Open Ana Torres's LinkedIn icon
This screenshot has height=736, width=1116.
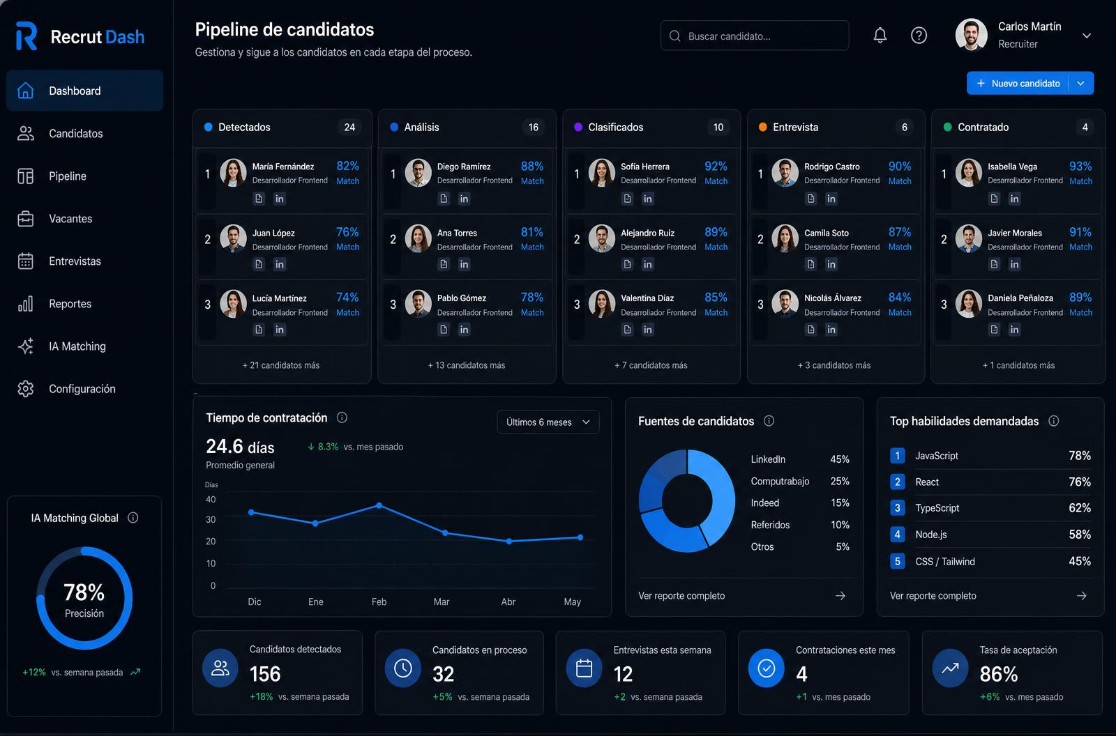tap(464, 264)
